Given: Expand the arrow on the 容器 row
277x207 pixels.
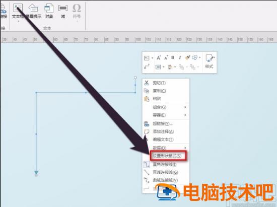Looking at the screenshot, I should pyautogui.click(x=185, y=115).
